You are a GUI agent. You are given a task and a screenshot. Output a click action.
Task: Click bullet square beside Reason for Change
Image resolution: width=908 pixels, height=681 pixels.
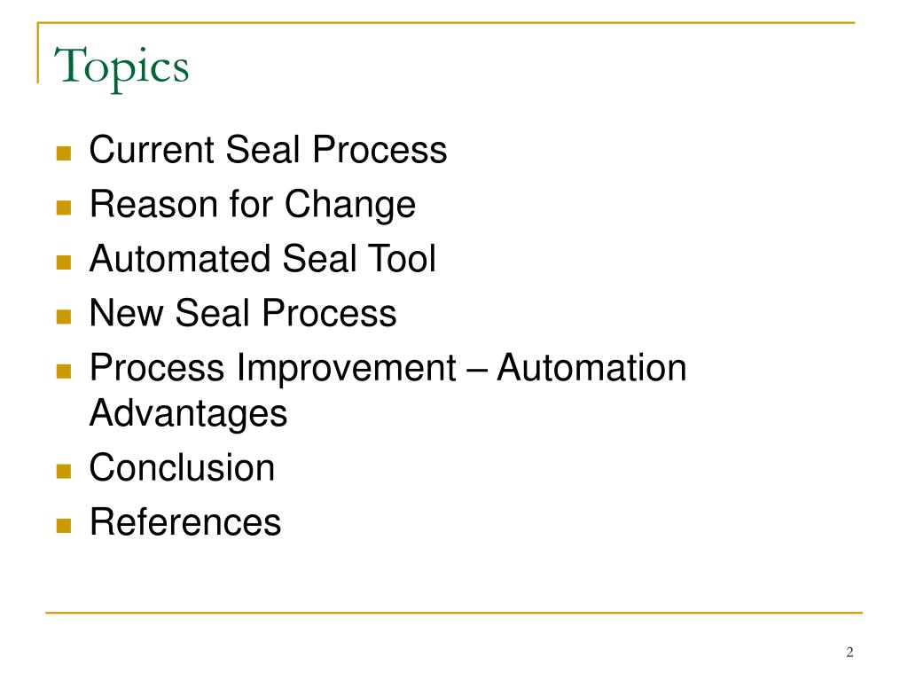tap(64, 207)
